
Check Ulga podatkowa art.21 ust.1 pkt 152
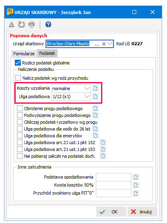coord(20,143)
